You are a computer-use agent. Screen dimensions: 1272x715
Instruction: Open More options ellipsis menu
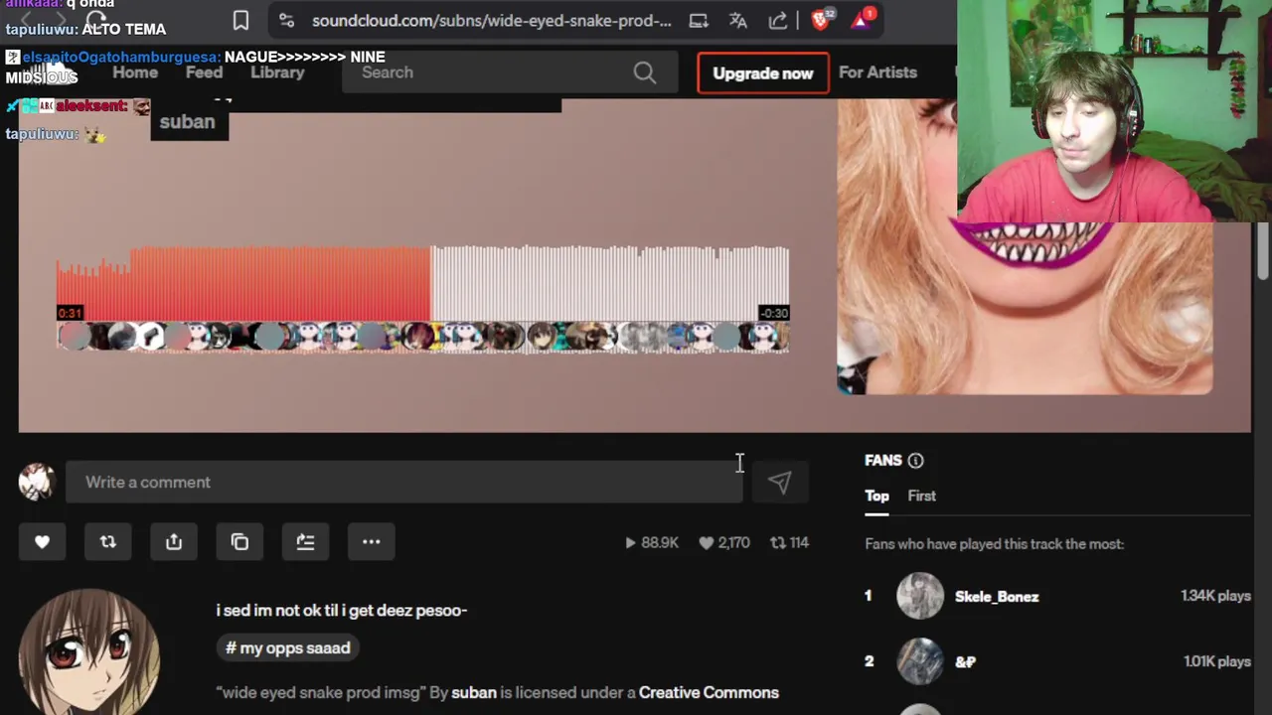[372, 541]
